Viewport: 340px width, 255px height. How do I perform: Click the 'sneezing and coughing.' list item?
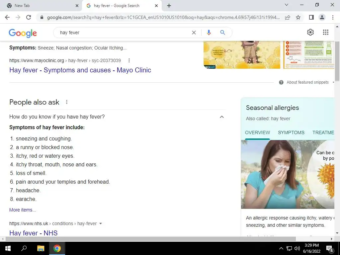(44, 139)
